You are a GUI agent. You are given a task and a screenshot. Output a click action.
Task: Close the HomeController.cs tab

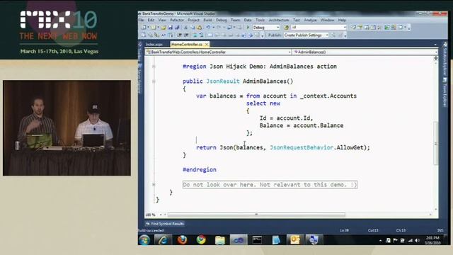point(207,44)
